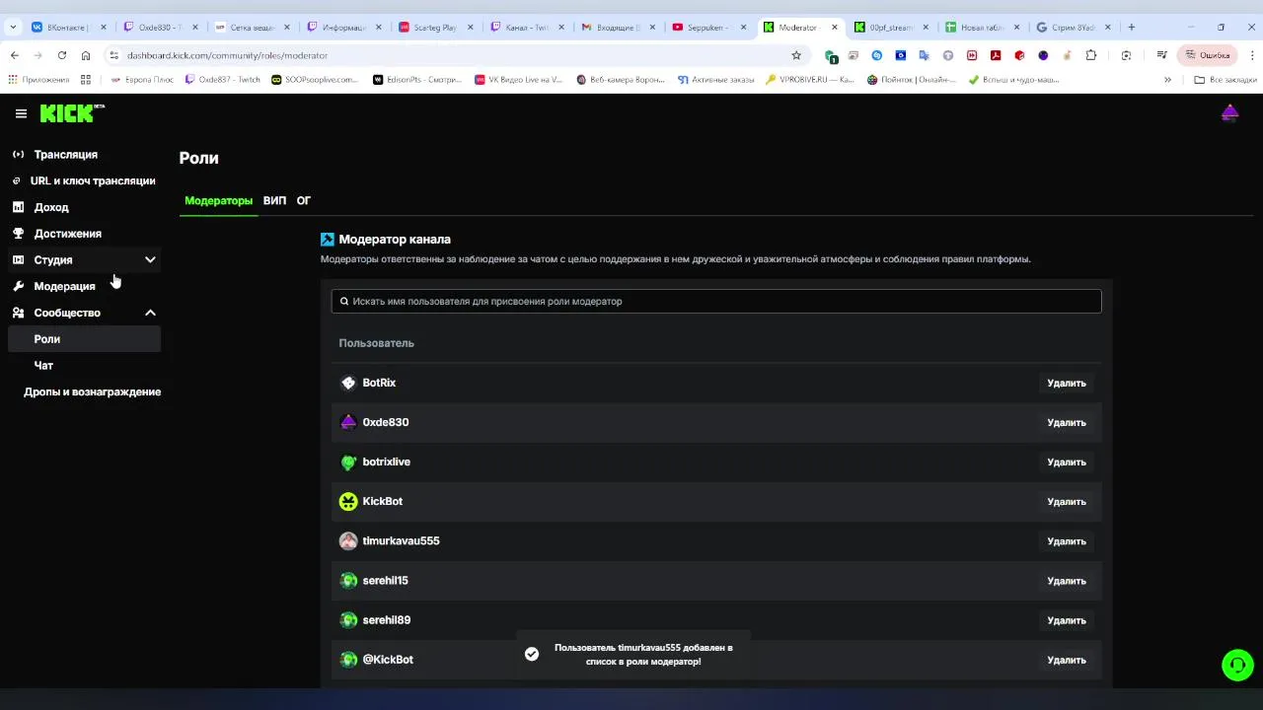Screen dimensions: 1263x710
Task: Click the Модератор канала heading icon
Action: (x=328, y=239)
